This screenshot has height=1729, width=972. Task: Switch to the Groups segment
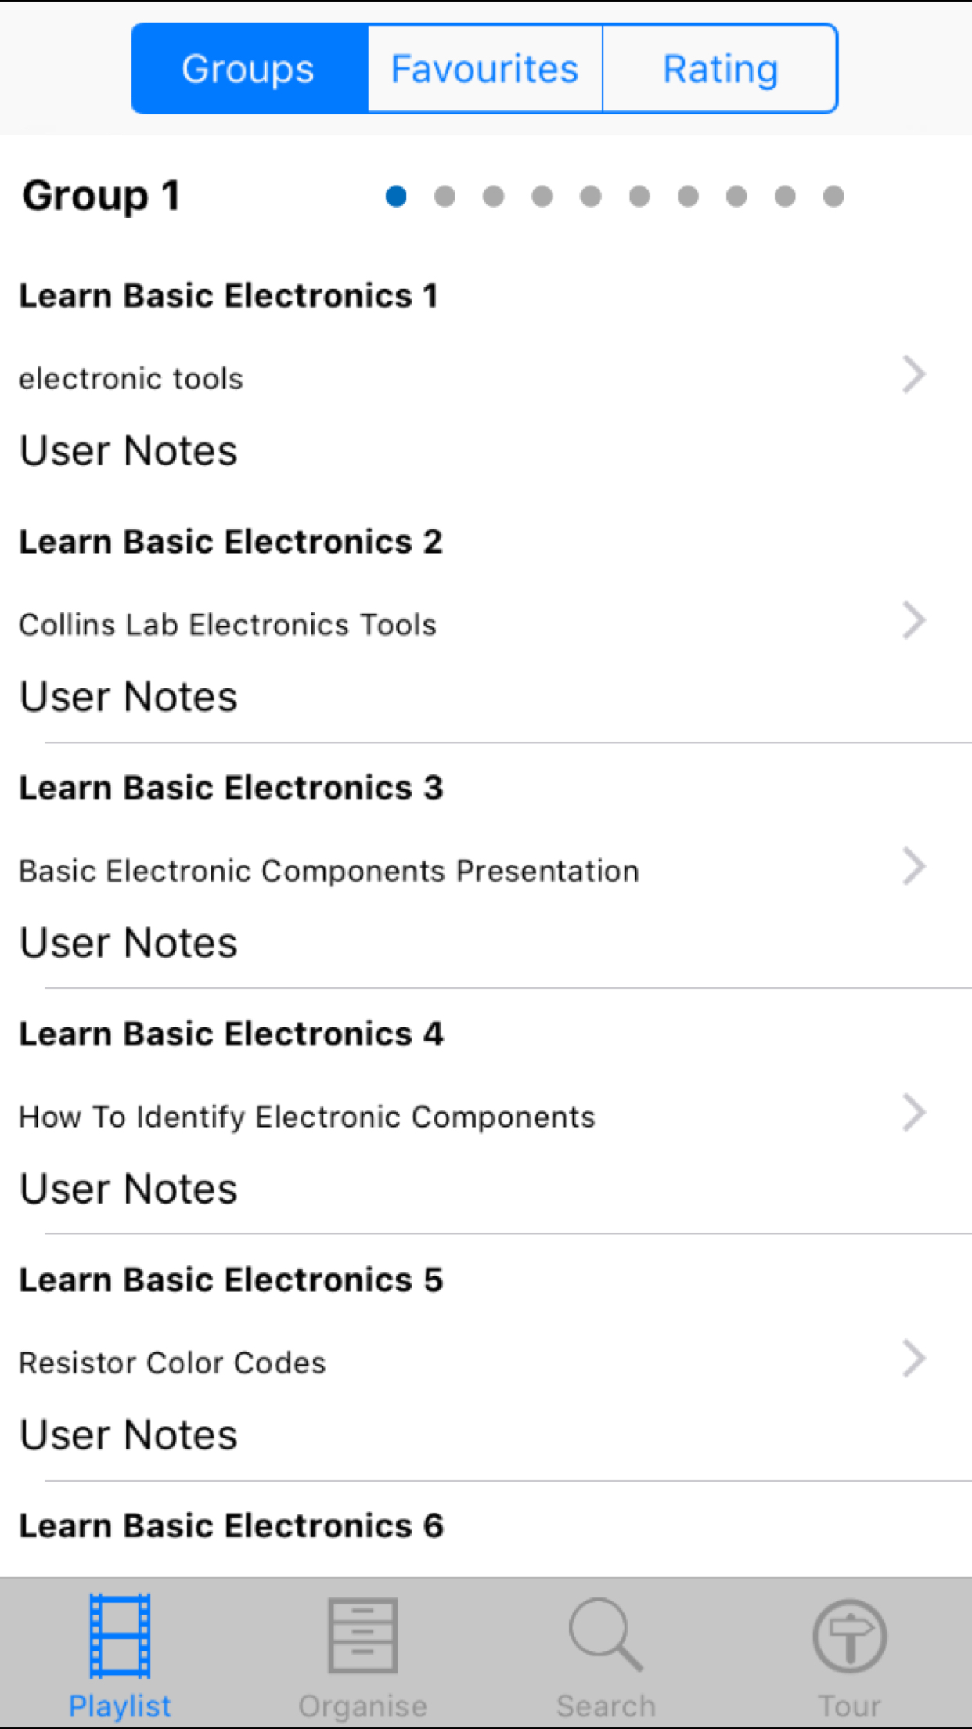point(249,69)
